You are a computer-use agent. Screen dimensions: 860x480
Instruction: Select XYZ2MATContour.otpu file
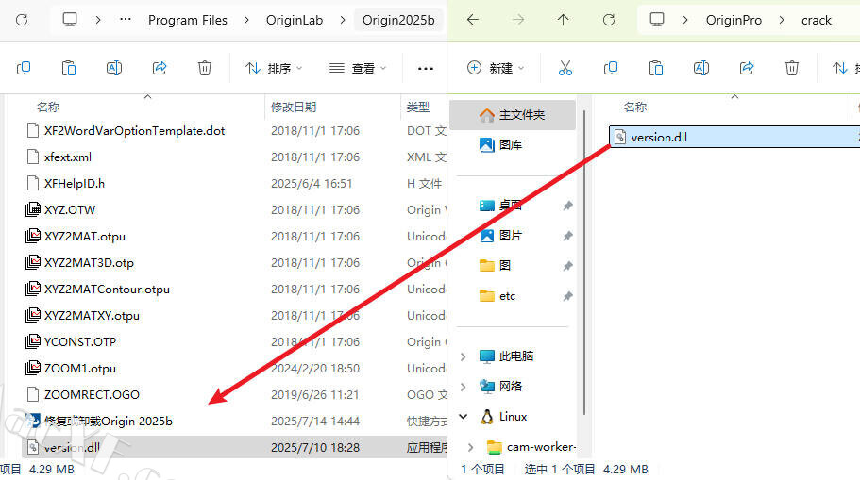coord(107,289)
